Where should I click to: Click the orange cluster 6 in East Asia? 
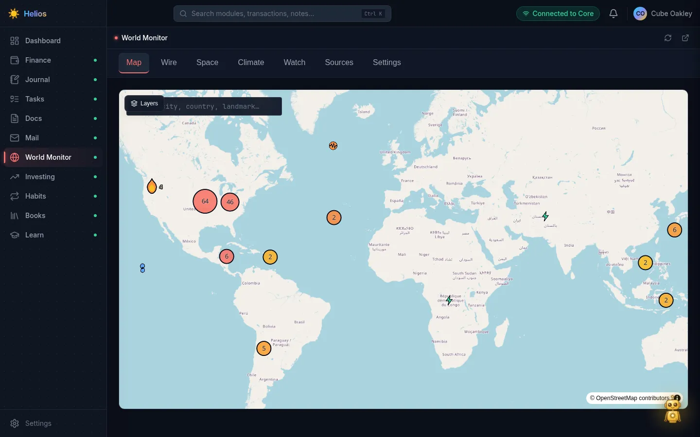click(675, 230)
